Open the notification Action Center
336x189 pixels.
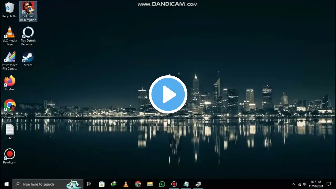coord(329,184)
